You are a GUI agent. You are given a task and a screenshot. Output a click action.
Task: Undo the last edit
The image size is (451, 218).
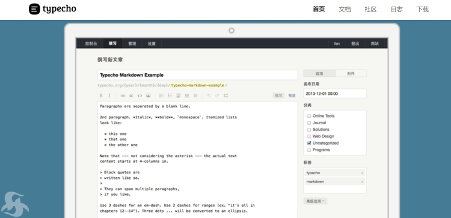tap(209, 95)
